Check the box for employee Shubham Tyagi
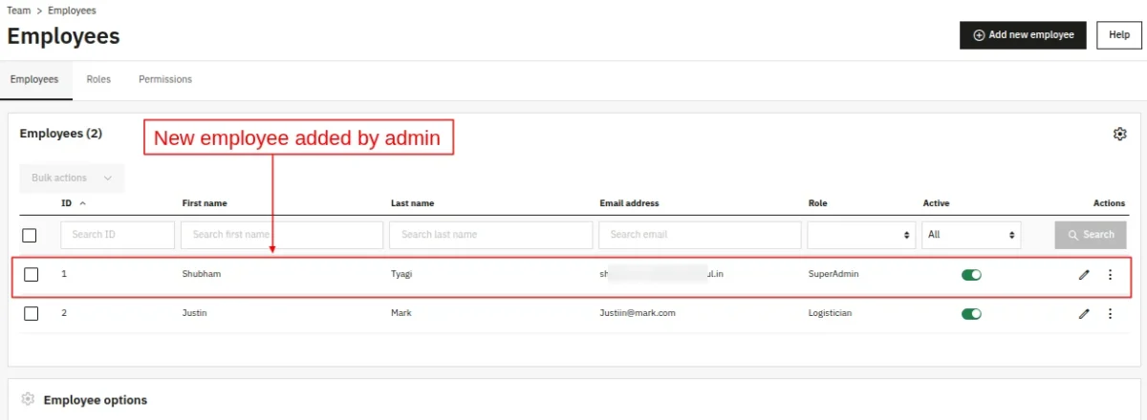The image size is (1147, 420). tap(32, 275)
